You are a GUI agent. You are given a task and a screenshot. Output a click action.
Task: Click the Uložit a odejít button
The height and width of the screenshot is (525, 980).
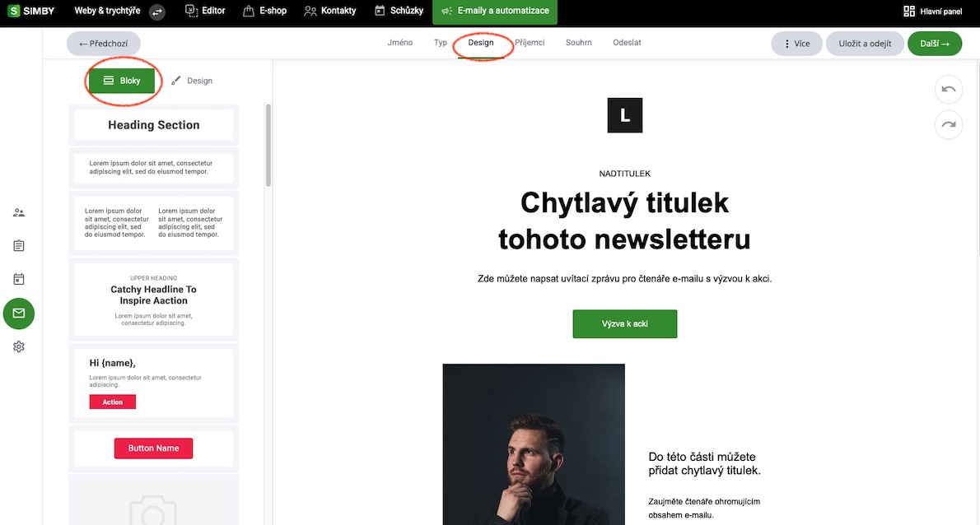pyautogui.click(x=865, y=44)
